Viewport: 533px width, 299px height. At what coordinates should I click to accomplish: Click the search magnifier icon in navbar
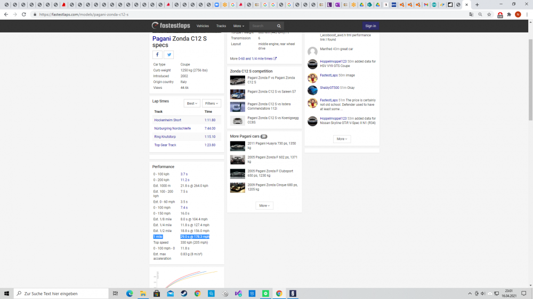(x=279, y=26)
